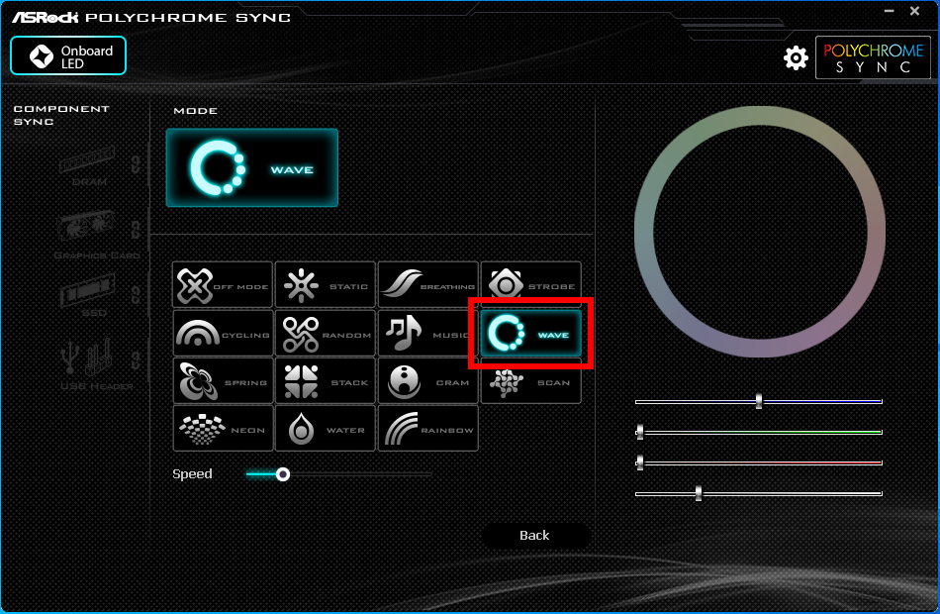Click the Polychrome Sync logo button
This screenshot has height=614, width=940.
click(x=873, y=57)
